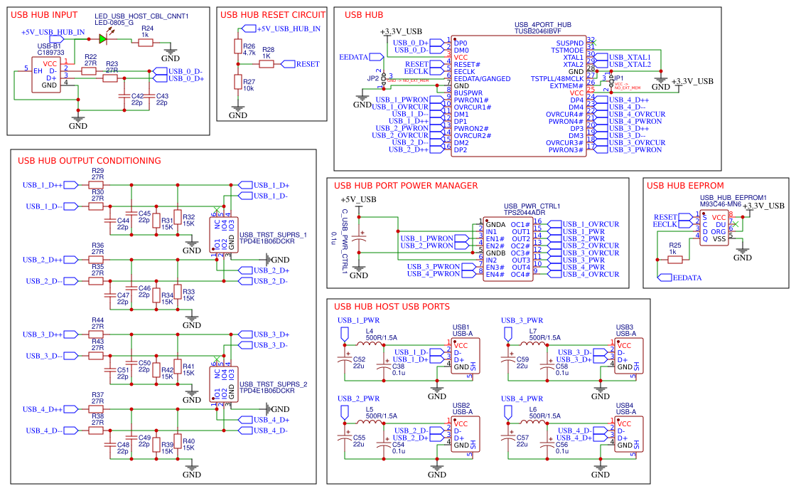Click the USB HUB OUTPUT CONDITIONING title
The width and height of the screenshot is (796, 491).
(x=90, y=161)
